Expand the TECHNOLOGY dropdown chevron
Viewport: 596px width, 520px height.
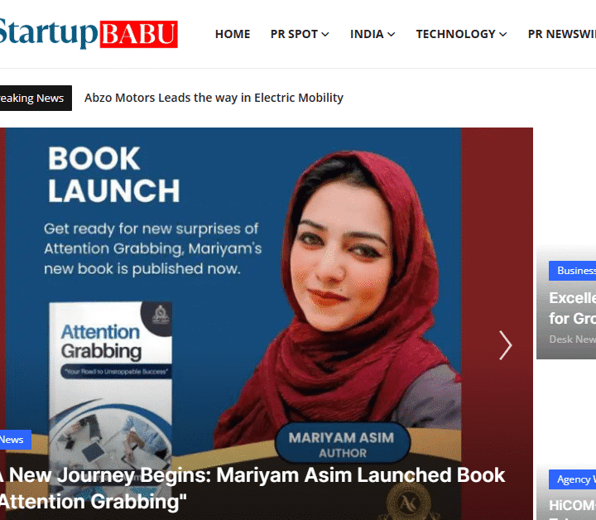point(503,35)
